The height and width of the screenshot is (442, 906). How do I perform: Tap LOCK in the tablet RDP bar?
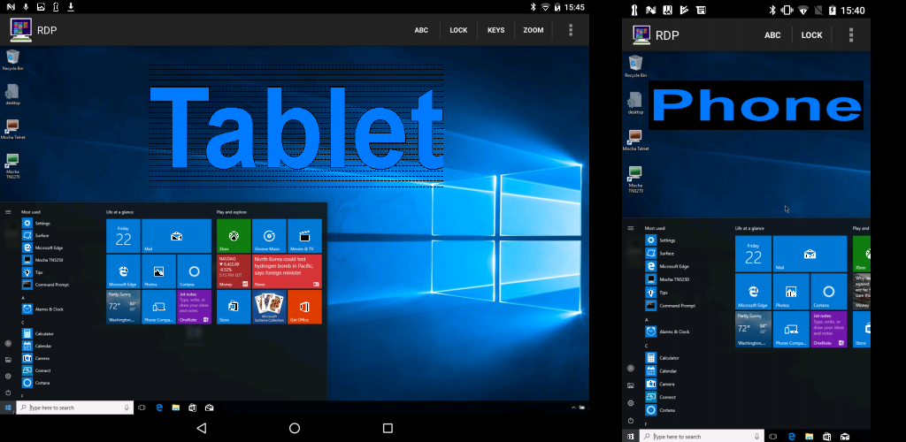[x=458, y=30]
